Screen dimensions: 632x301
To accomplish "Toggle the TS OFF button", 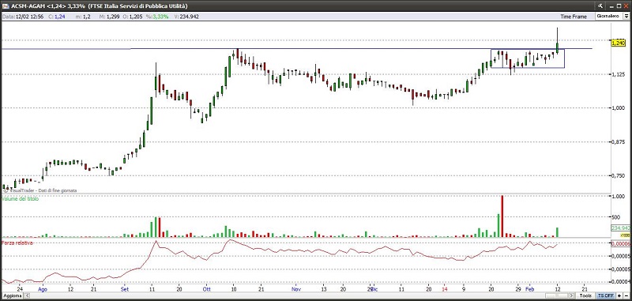I will [605, 295].
